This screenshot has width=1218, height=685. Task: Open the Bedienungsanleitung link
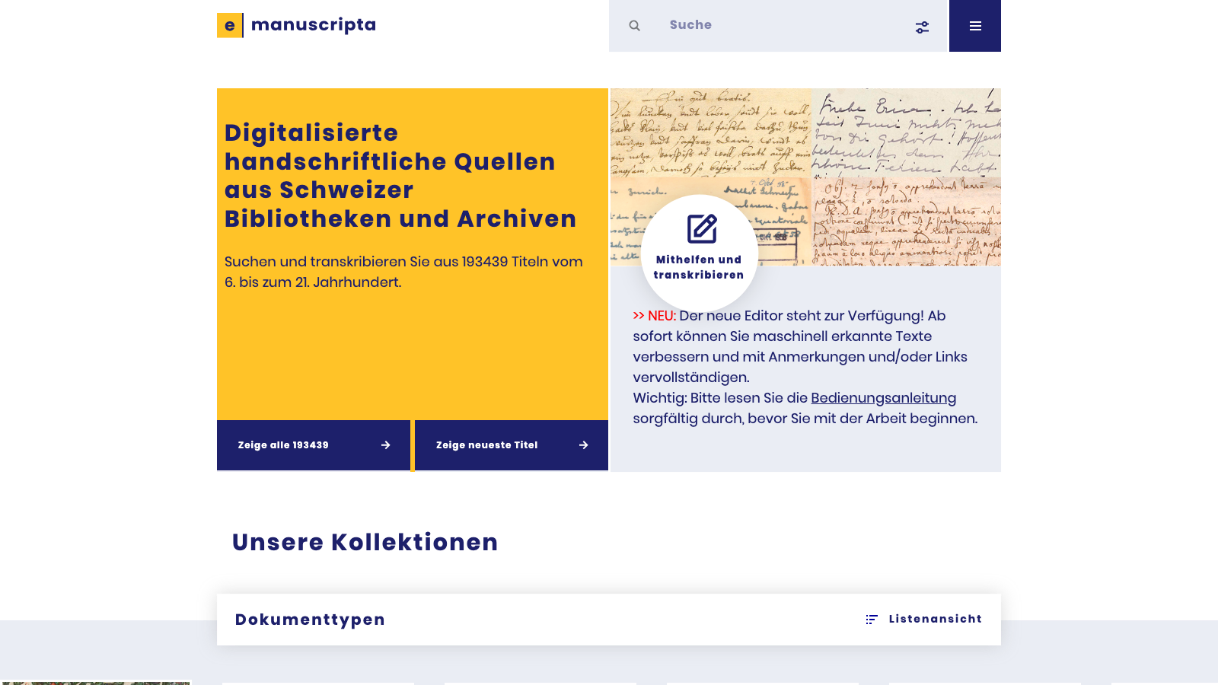tap(883, 397)
